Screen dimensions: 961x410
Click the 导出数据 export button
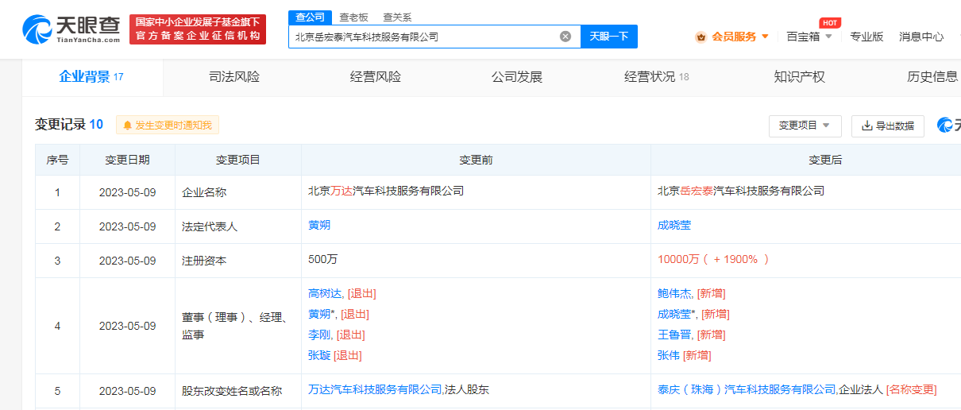coord(888,126)
